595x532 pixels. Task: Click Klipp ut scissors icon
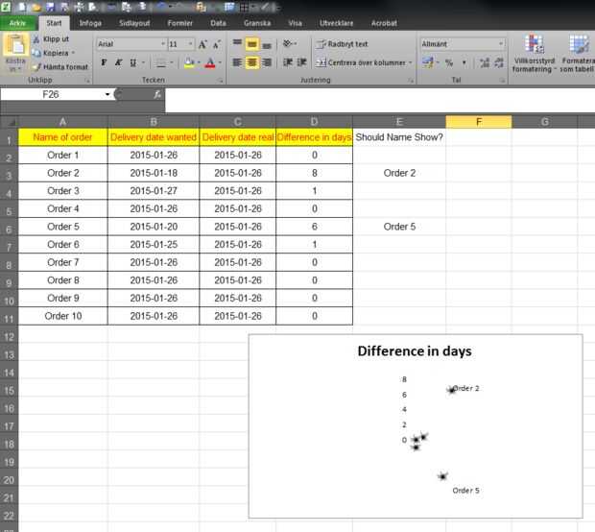[x=36, y=39]
